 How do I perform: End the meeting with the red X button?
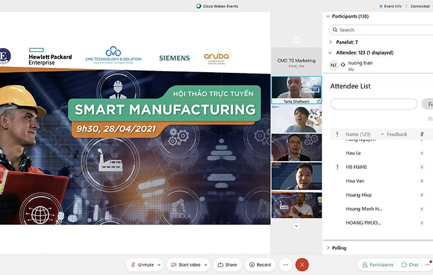[x=302, y=265]
